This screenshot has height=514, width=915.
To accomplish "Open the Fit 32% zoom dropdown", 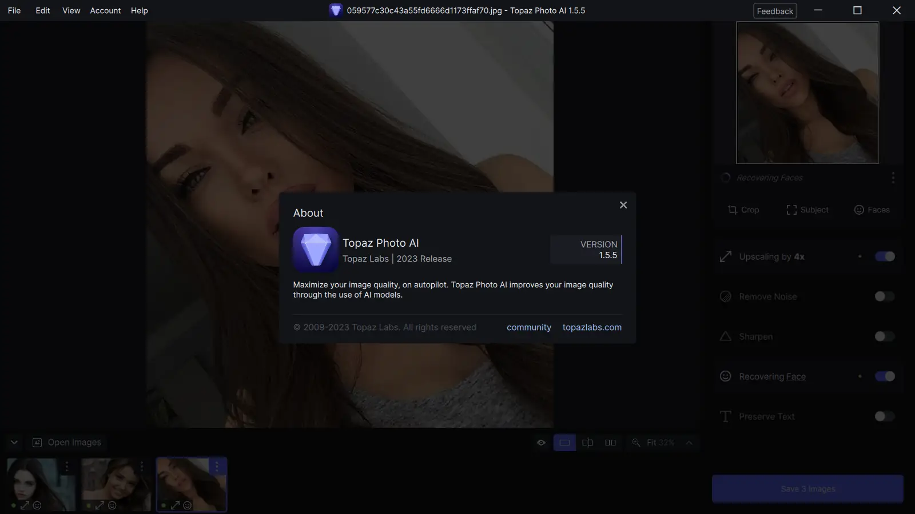I will pos(661,443).
